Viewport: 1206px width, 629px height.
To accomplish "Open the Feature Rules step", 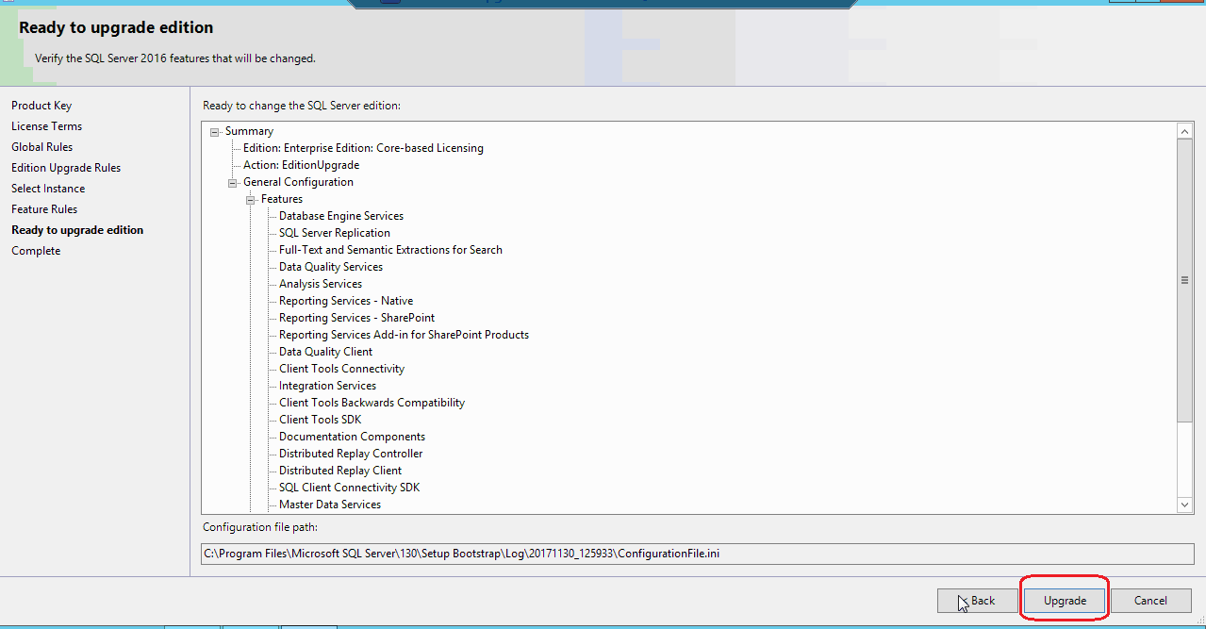I will pyautogui.click(x=44, y=208).
